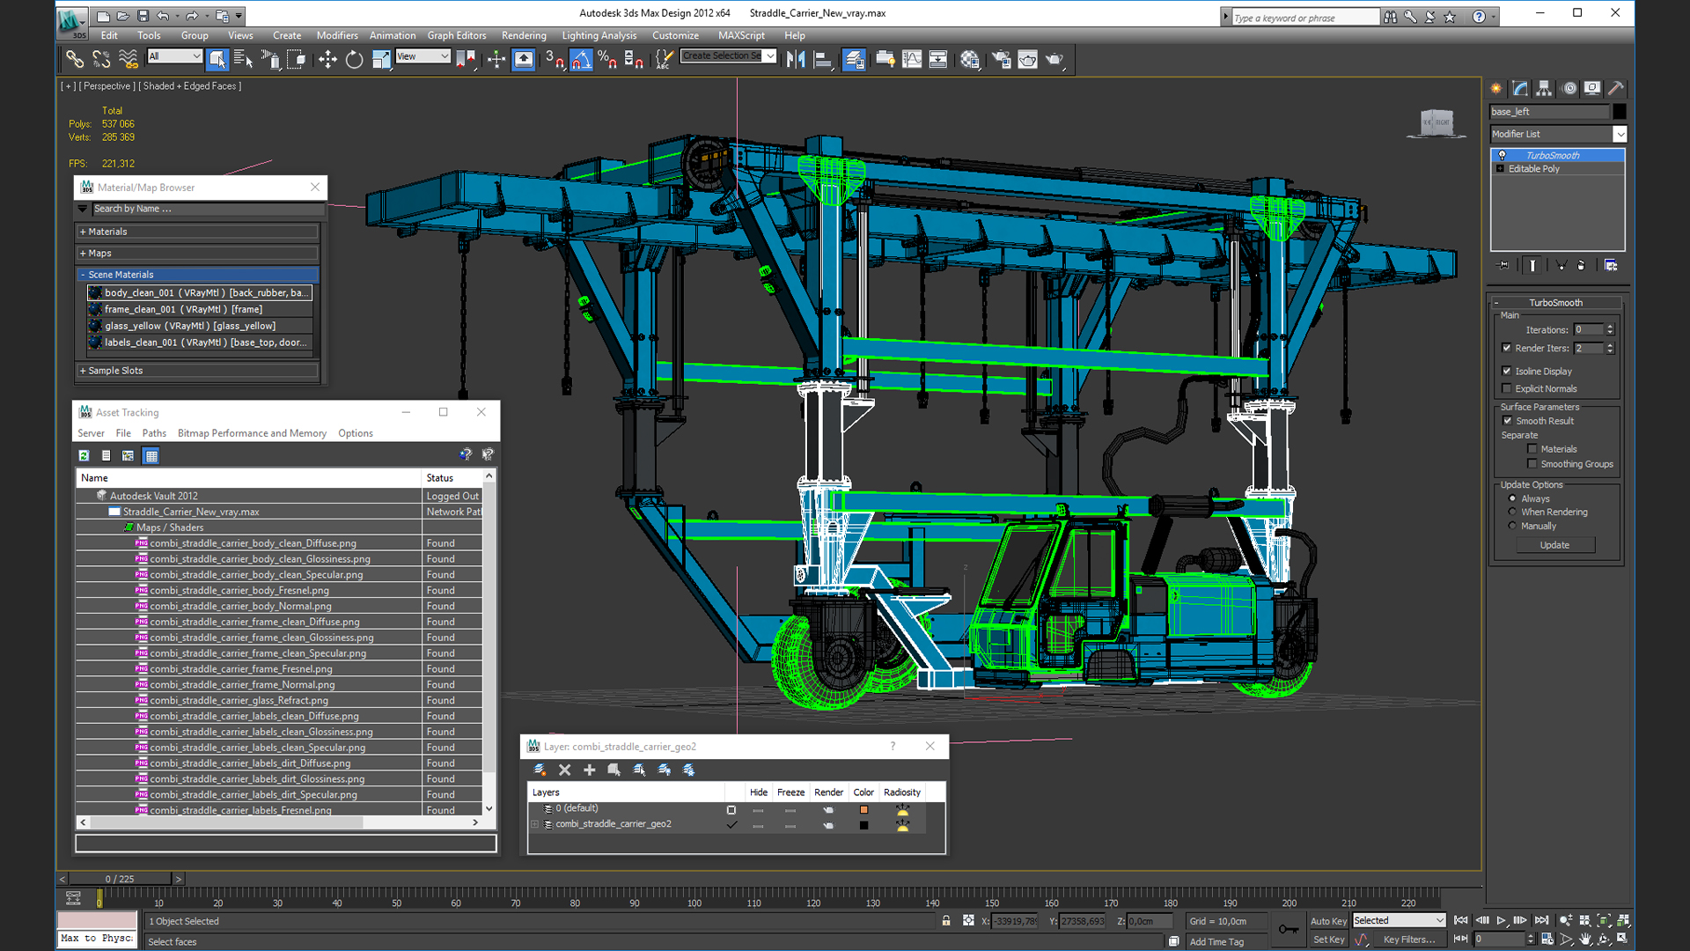1690x951 pixels.
Task: Refresh the Asset Tracking list
Action: [x=84, y=455]
